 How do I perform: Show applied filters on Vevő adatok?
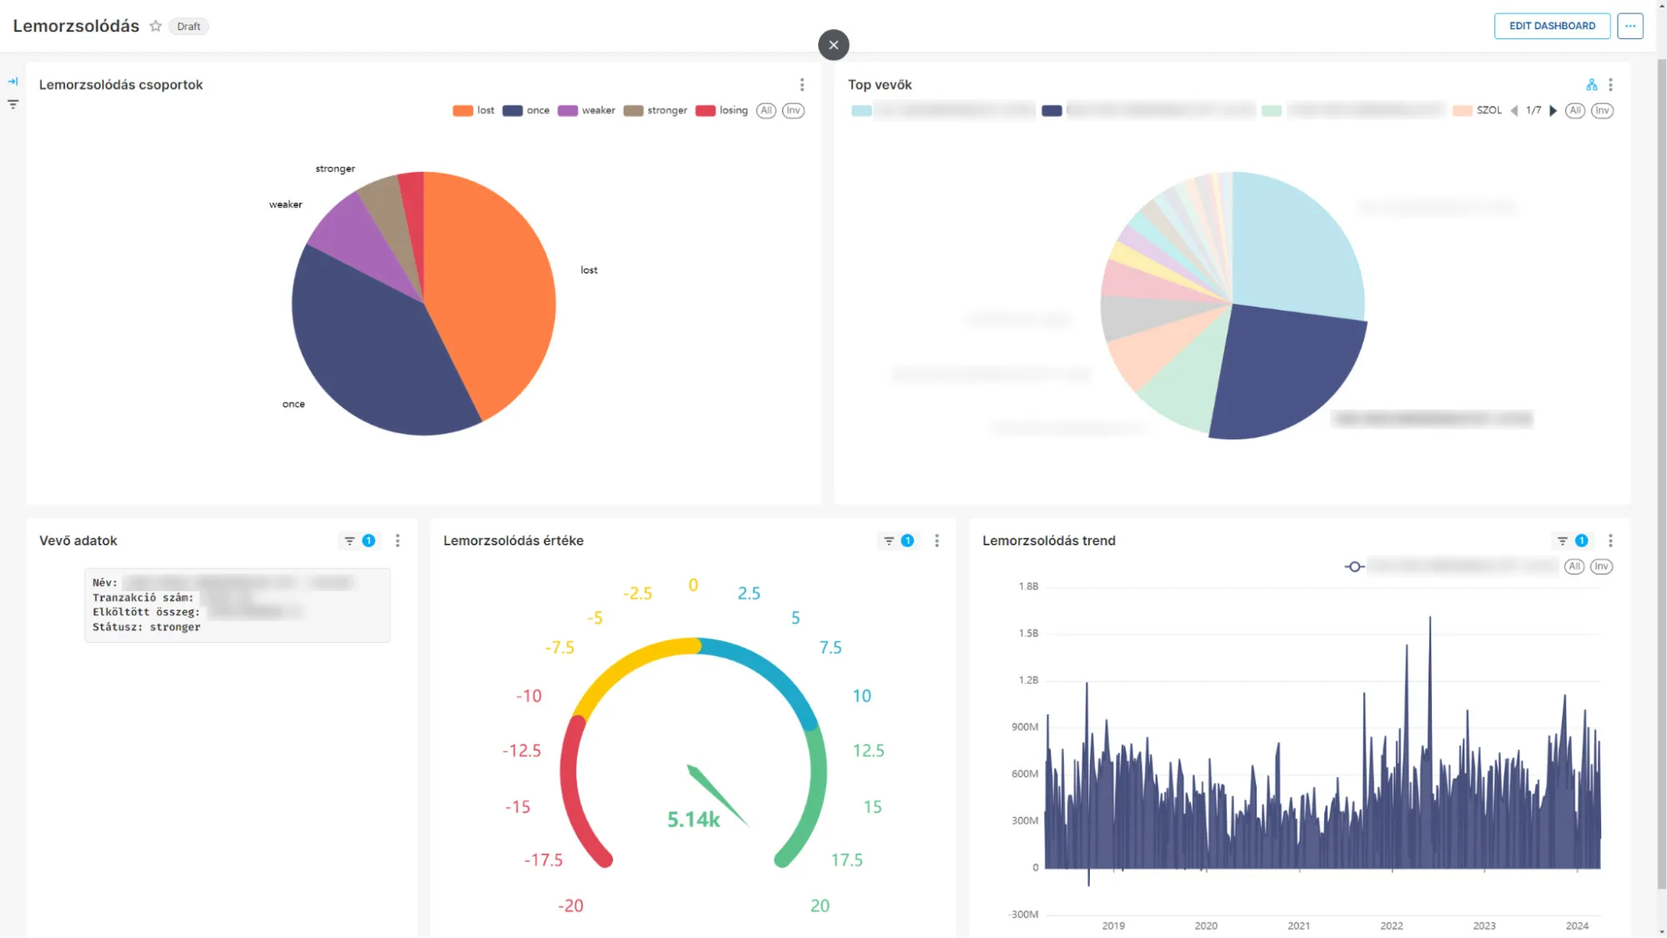359,540
